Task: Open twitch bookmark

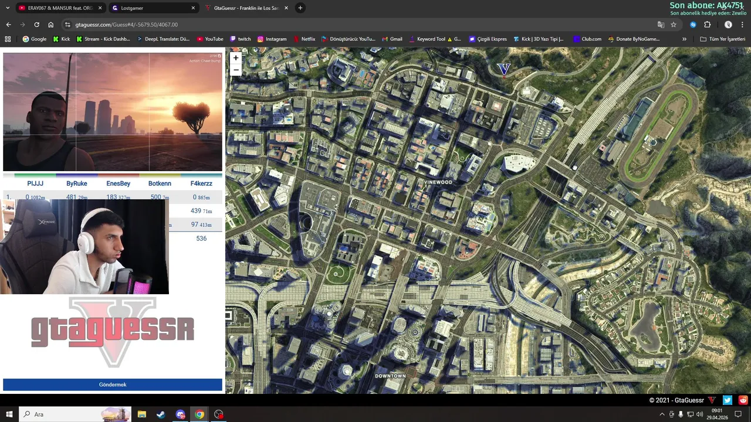Action: coord(241,39)
